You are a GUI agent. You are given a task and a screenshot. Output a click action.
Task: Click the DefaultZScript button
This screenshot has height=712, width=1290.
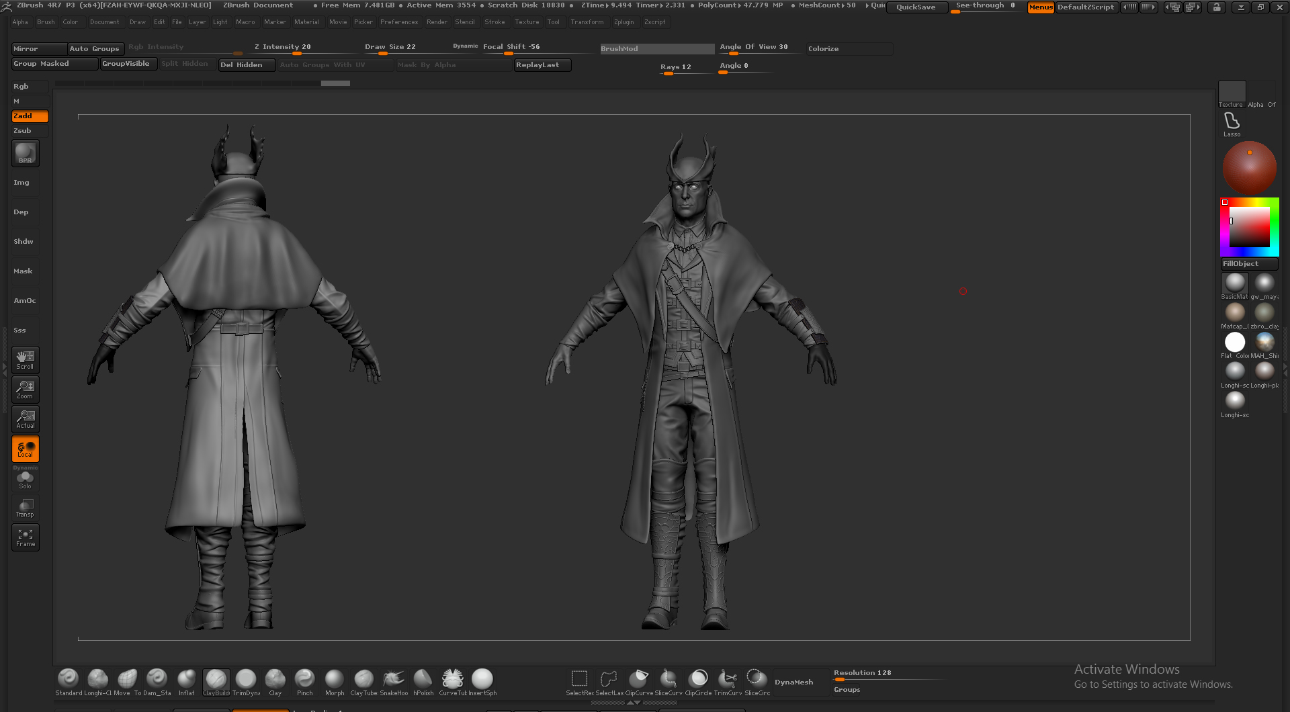coord(1086,7)
